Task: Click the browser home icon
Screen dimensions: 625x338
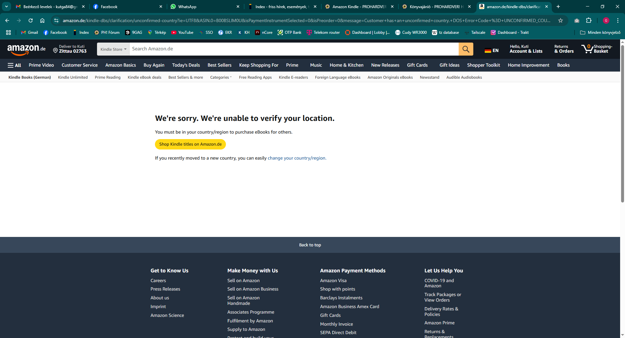Action: [x=42, y=20]
